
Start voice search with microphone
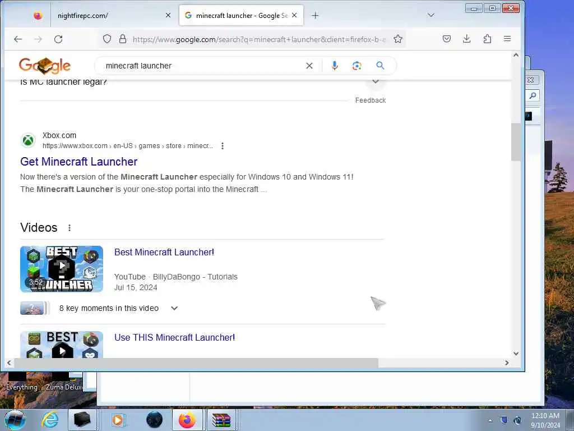(x=335, y=66)
